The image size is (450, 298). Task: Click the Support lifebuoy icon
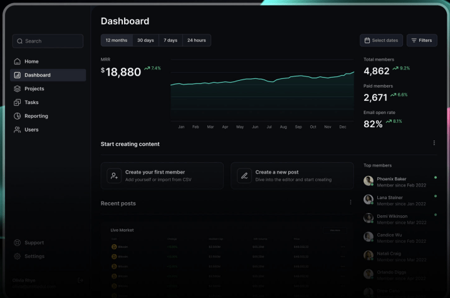click(17, 243)
